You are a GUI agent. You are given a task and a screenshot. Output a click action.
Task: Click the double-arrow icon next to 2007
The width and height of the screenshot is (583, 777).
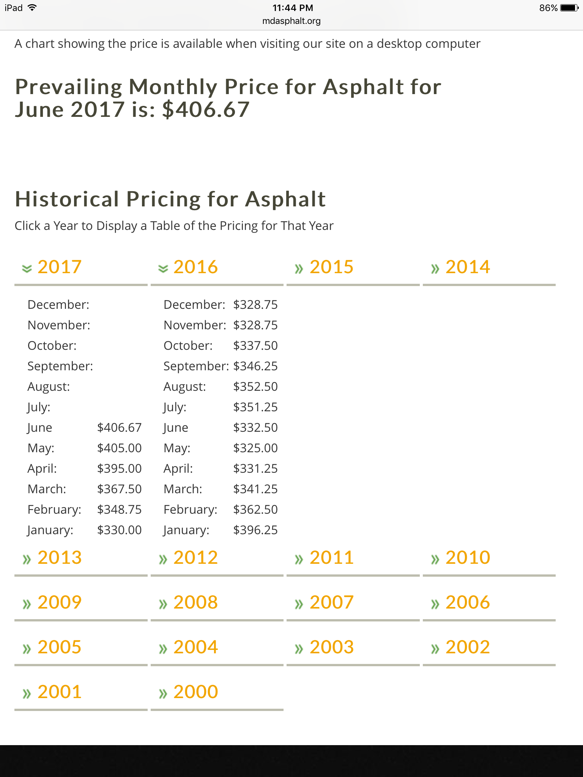(x=299, y=604)
